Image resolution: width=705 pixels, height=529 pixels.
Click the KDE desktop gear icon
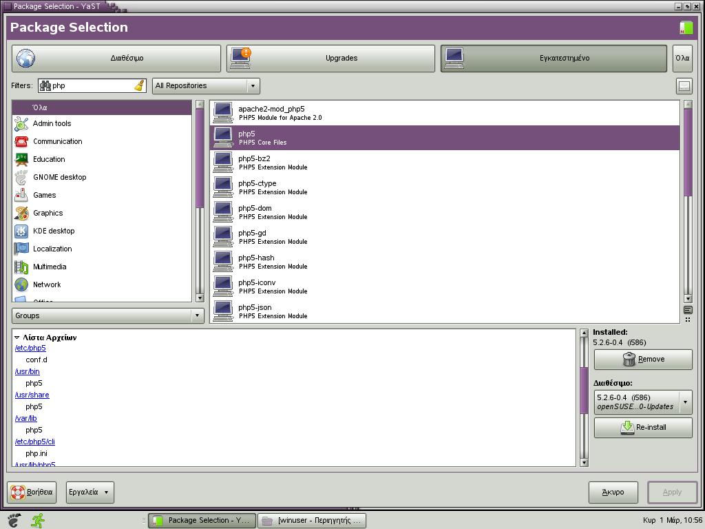pos(21,231)
